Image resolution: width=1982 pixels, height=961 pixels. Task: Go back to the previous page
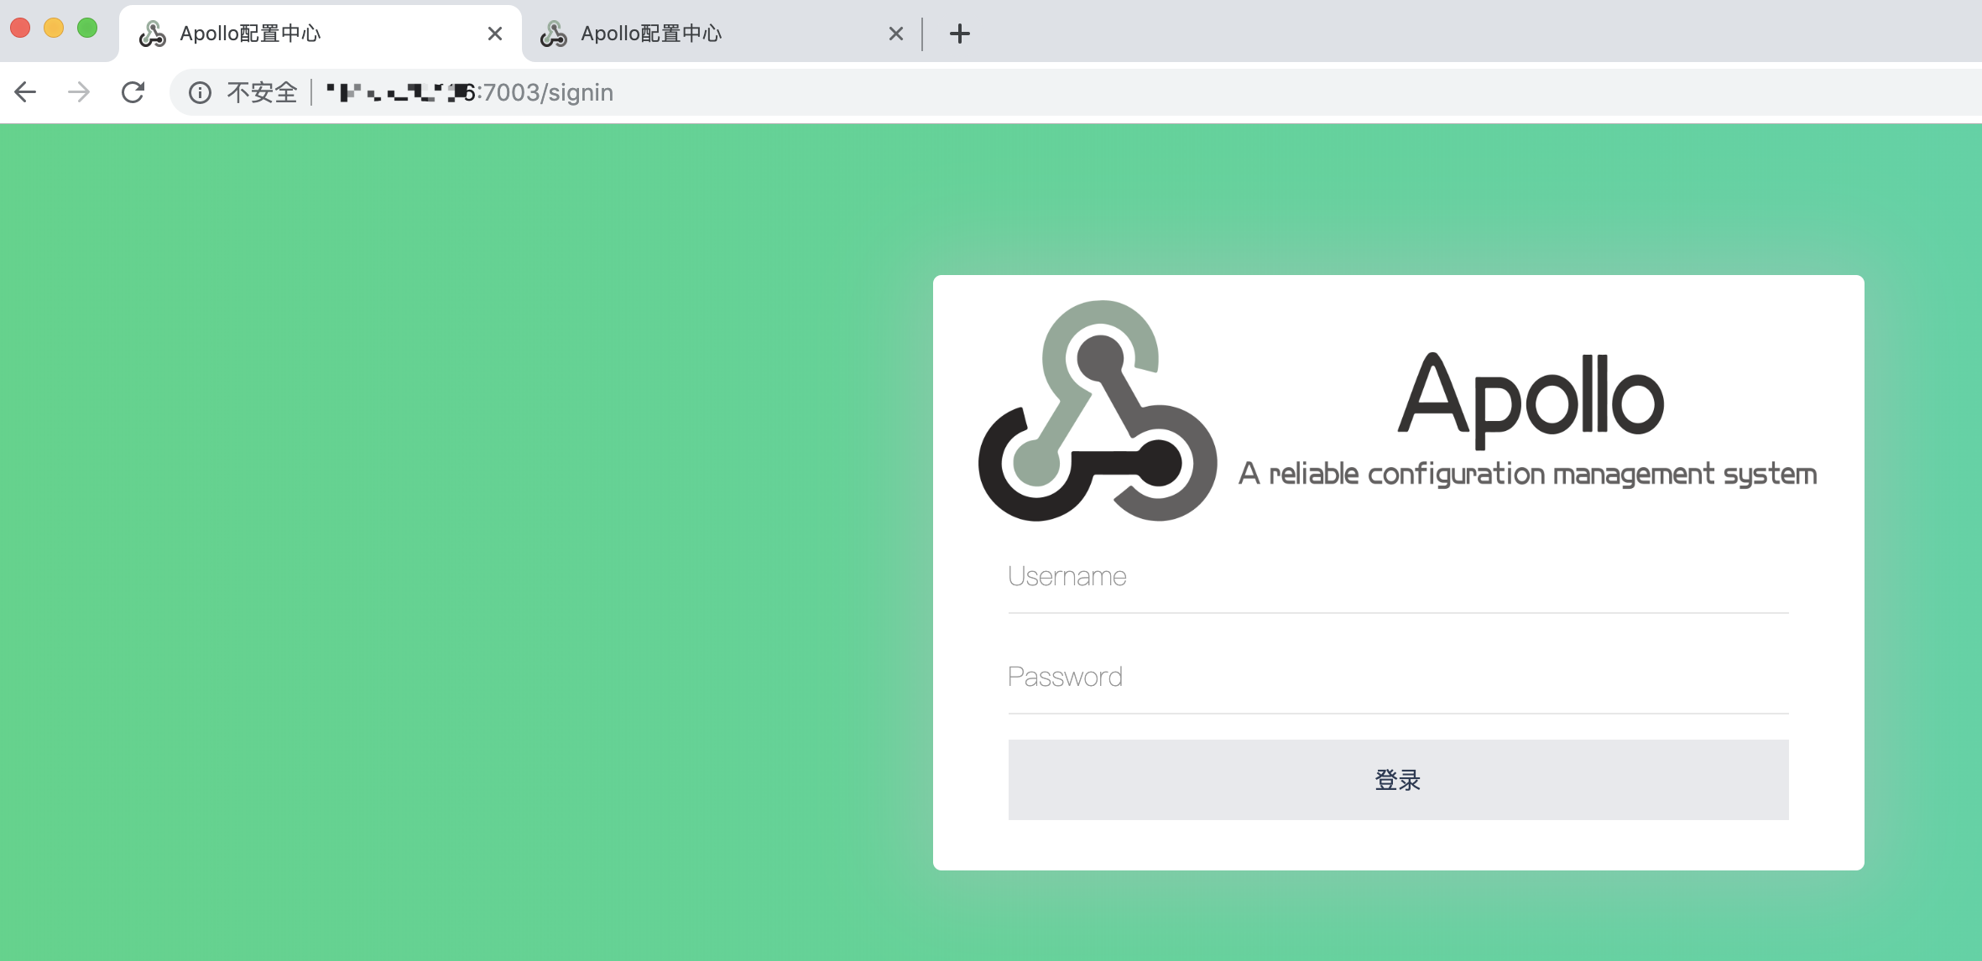[26, 92]
